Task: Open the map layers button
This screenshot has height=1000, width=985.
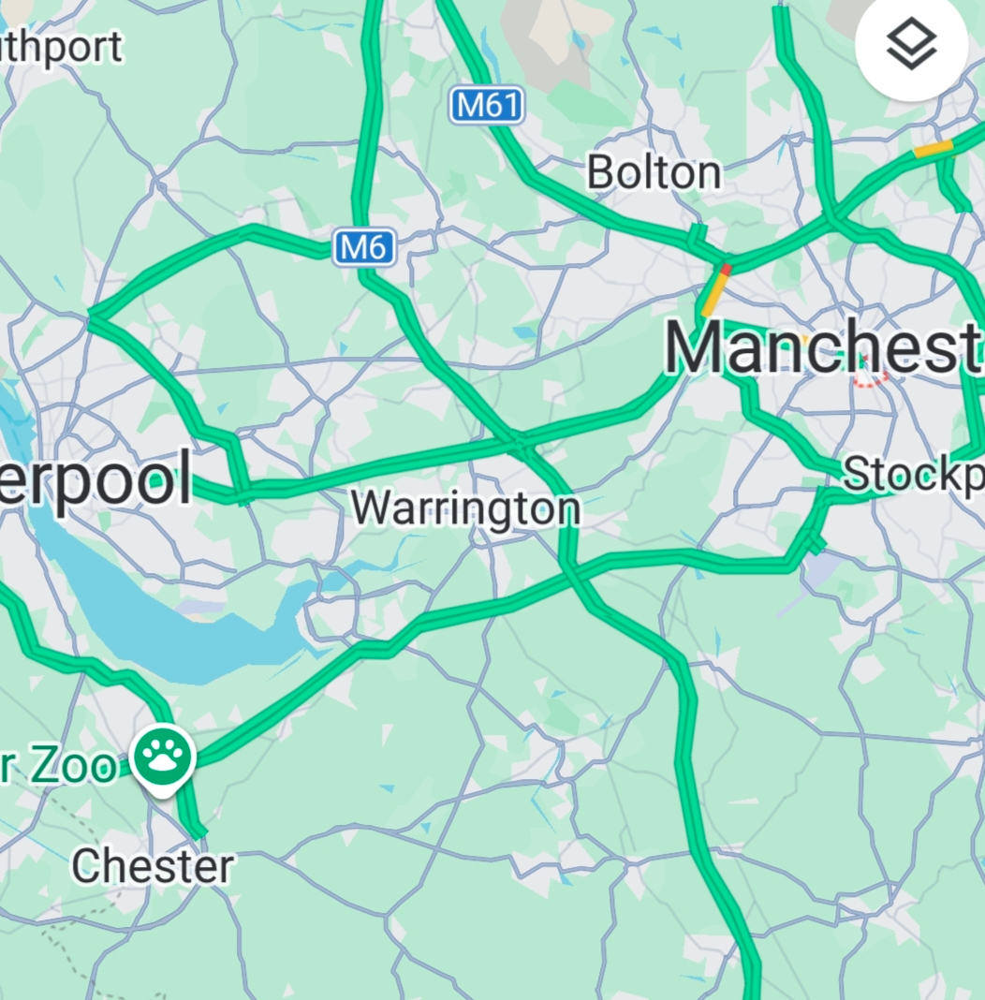Action: point(912,44)
